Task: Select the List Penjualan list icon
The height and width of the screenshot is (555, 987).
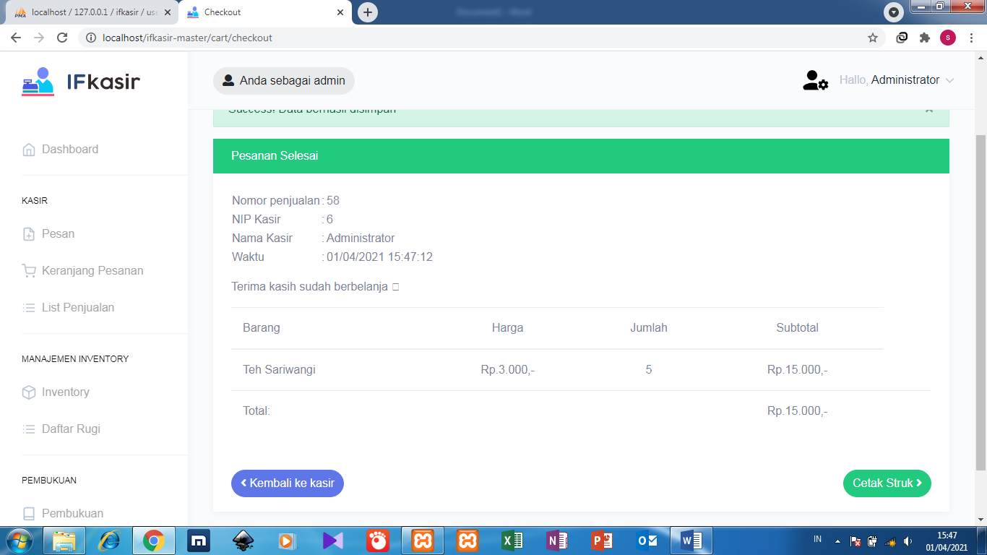Action: pyautogui.click(x=29, y=307)
